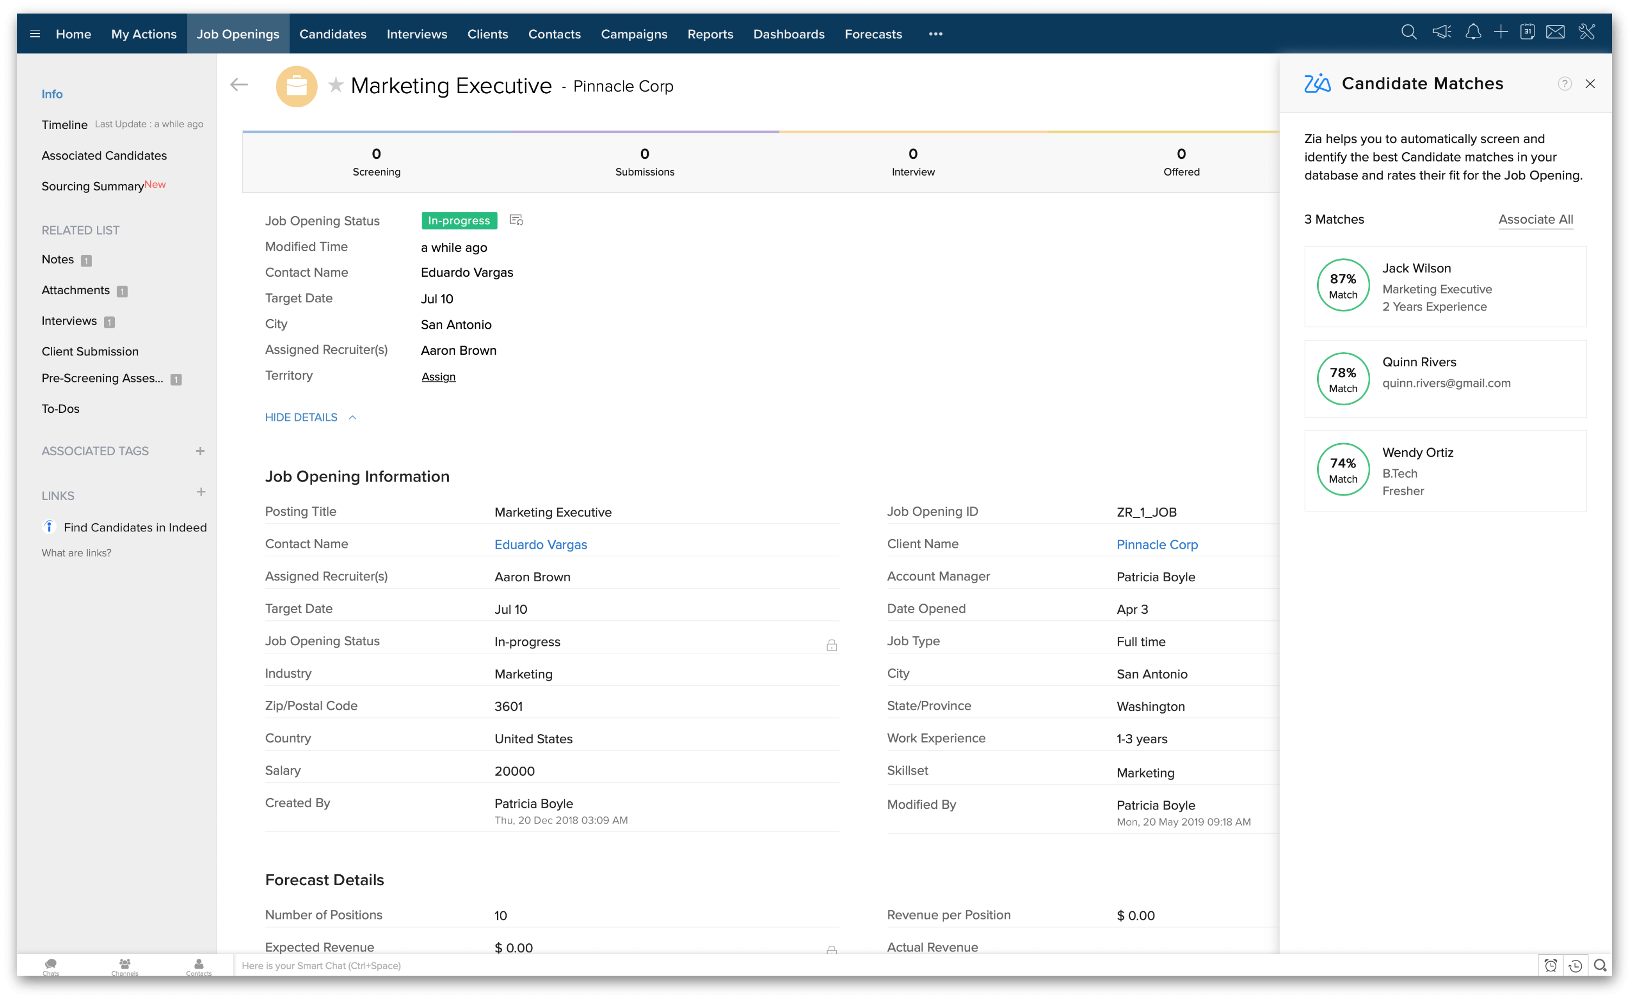
Task: Click the notifications bell icon
Action: [1471, 34]
